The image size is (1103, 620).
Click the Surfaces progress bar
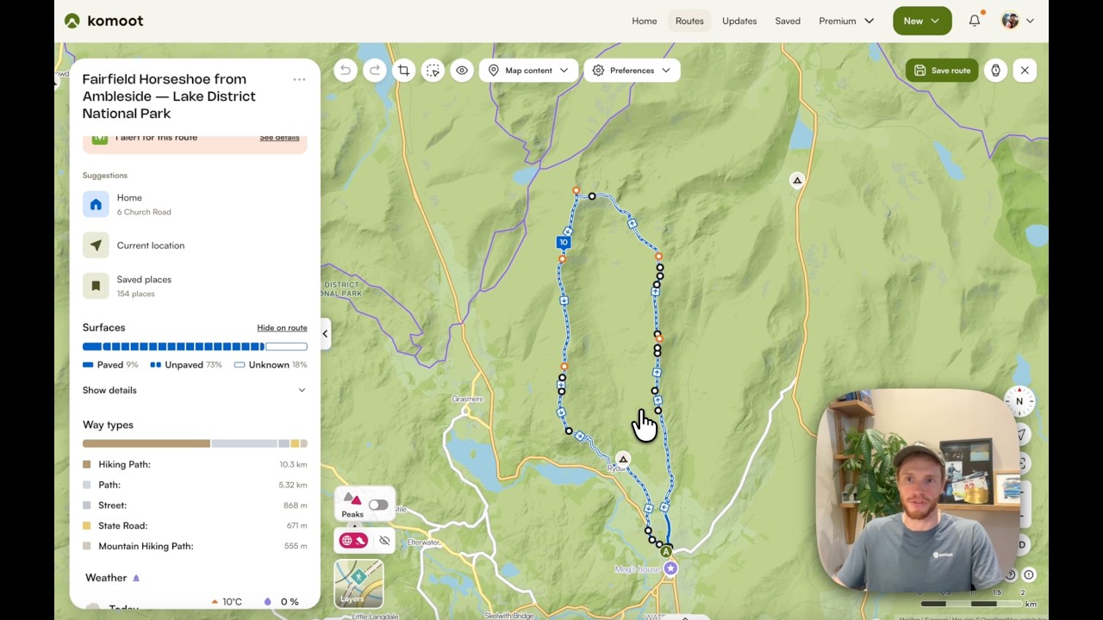[x=195, y=346]
